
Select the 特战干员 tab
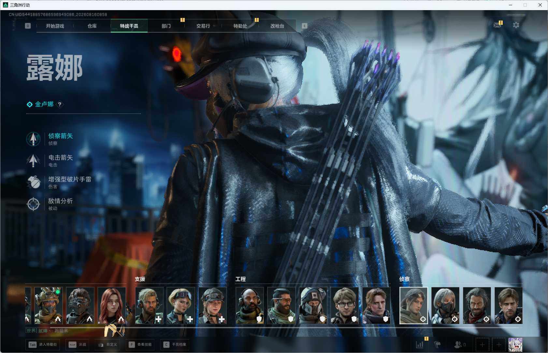coord(129,26)
